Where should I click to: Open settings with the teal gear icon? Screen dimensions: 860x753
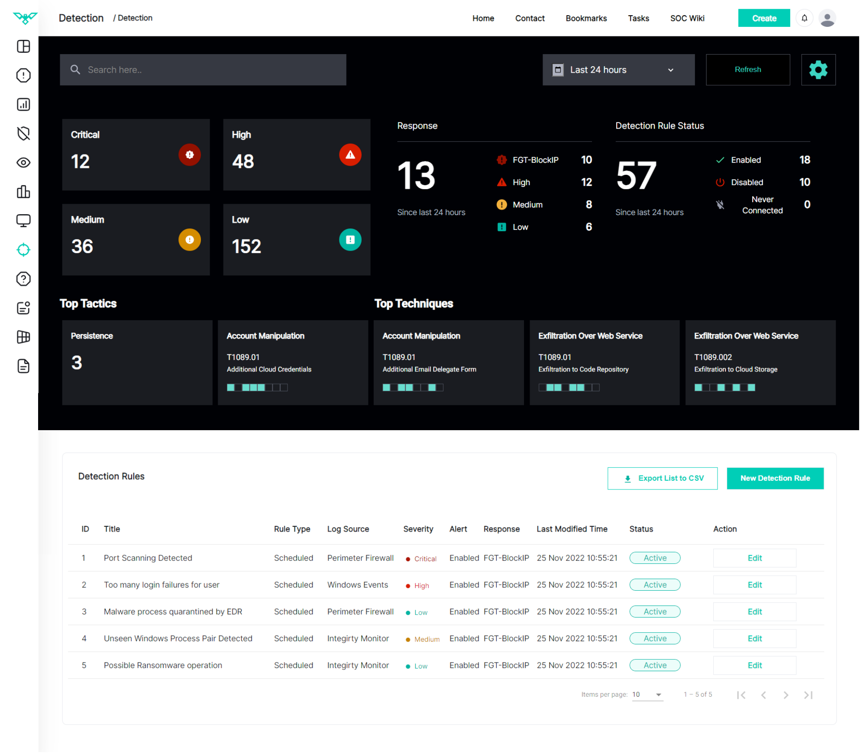(x=819, y=70)
